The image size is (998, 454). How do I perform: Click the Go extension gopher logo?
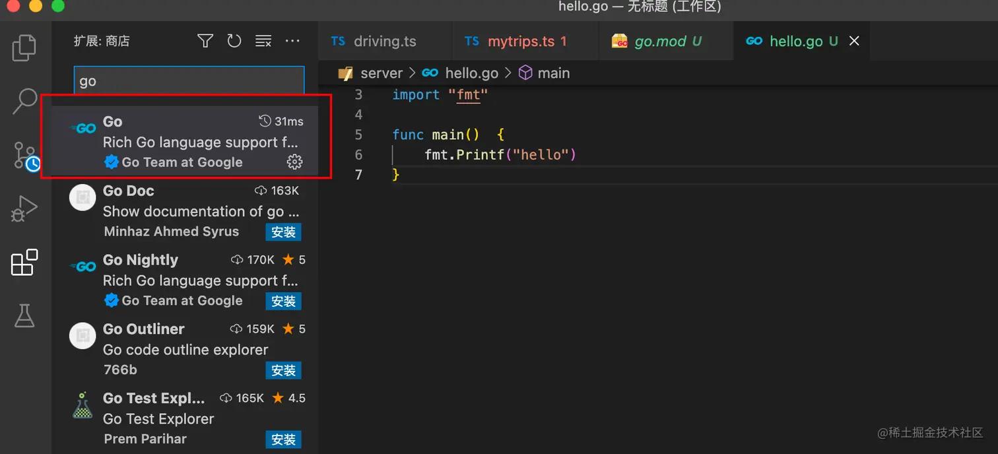pyautogui.click(x=83, y=129)
